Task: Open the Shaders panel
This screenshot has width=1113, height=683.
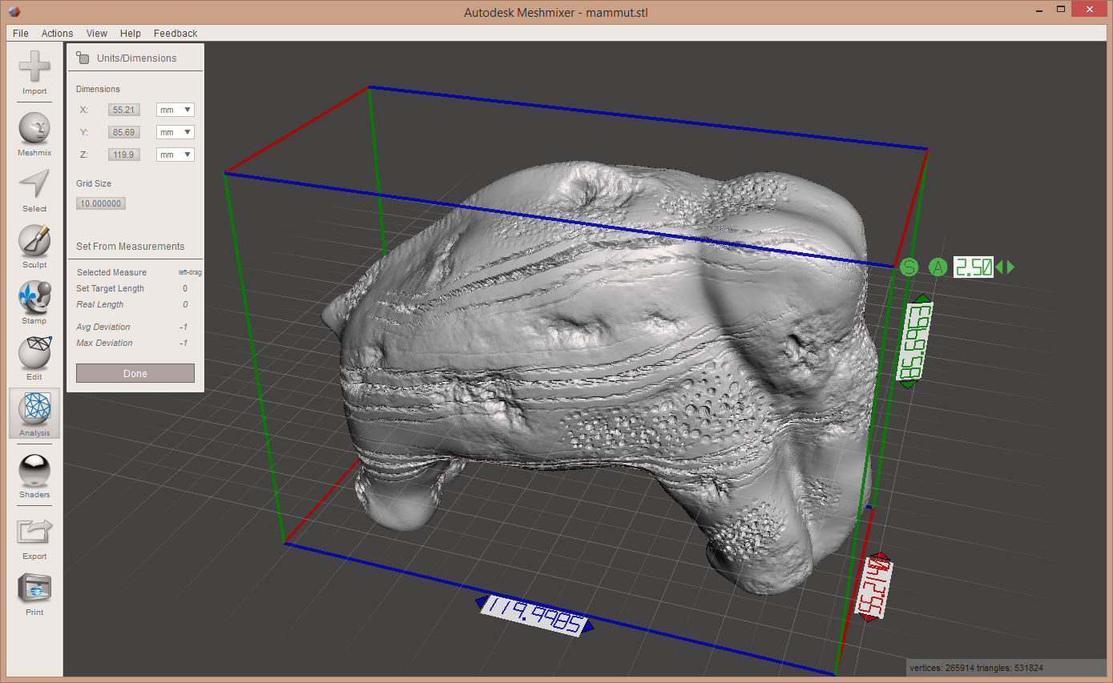Action: pyautogui.click(x=34, y=471)
